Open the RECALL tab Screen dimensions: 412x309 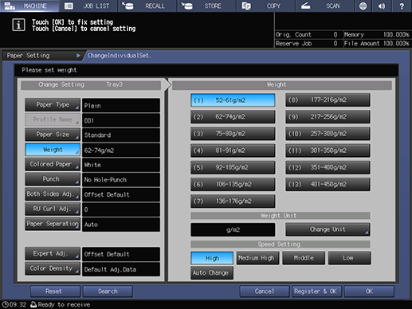click(147, 6)
